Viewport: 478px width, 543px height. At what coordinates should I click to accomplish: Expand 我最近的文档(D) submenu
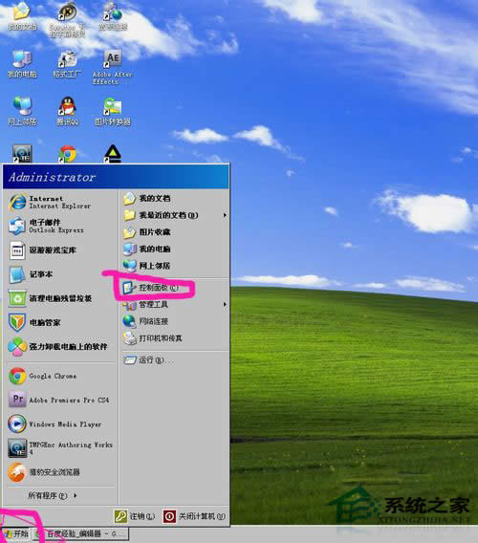[175, 215]
